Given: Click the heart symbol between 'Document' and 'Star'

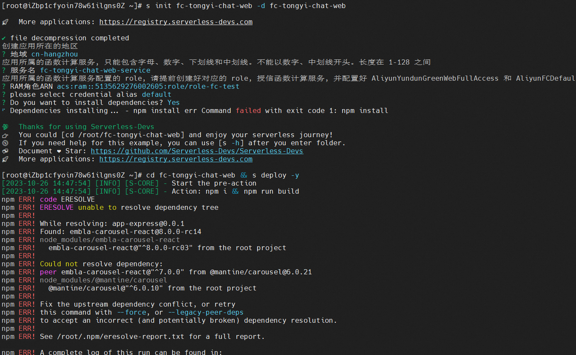Looking at the screenshot, I should pos(59,151).
